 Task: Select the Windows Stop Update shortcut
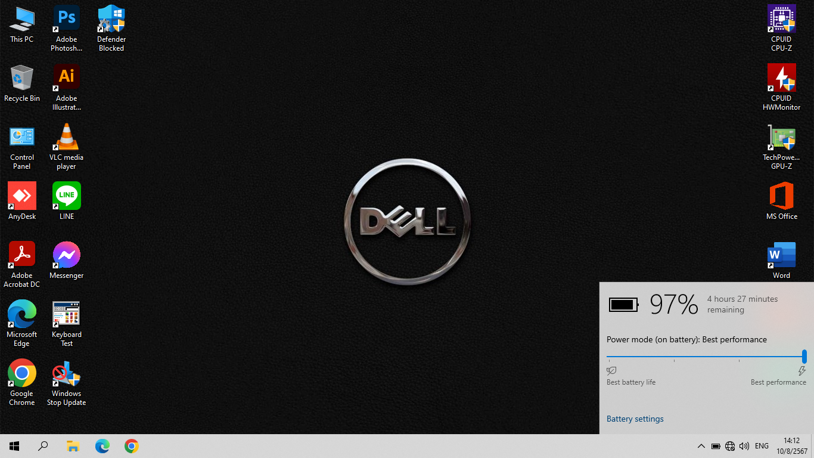(x=67, y=383)
